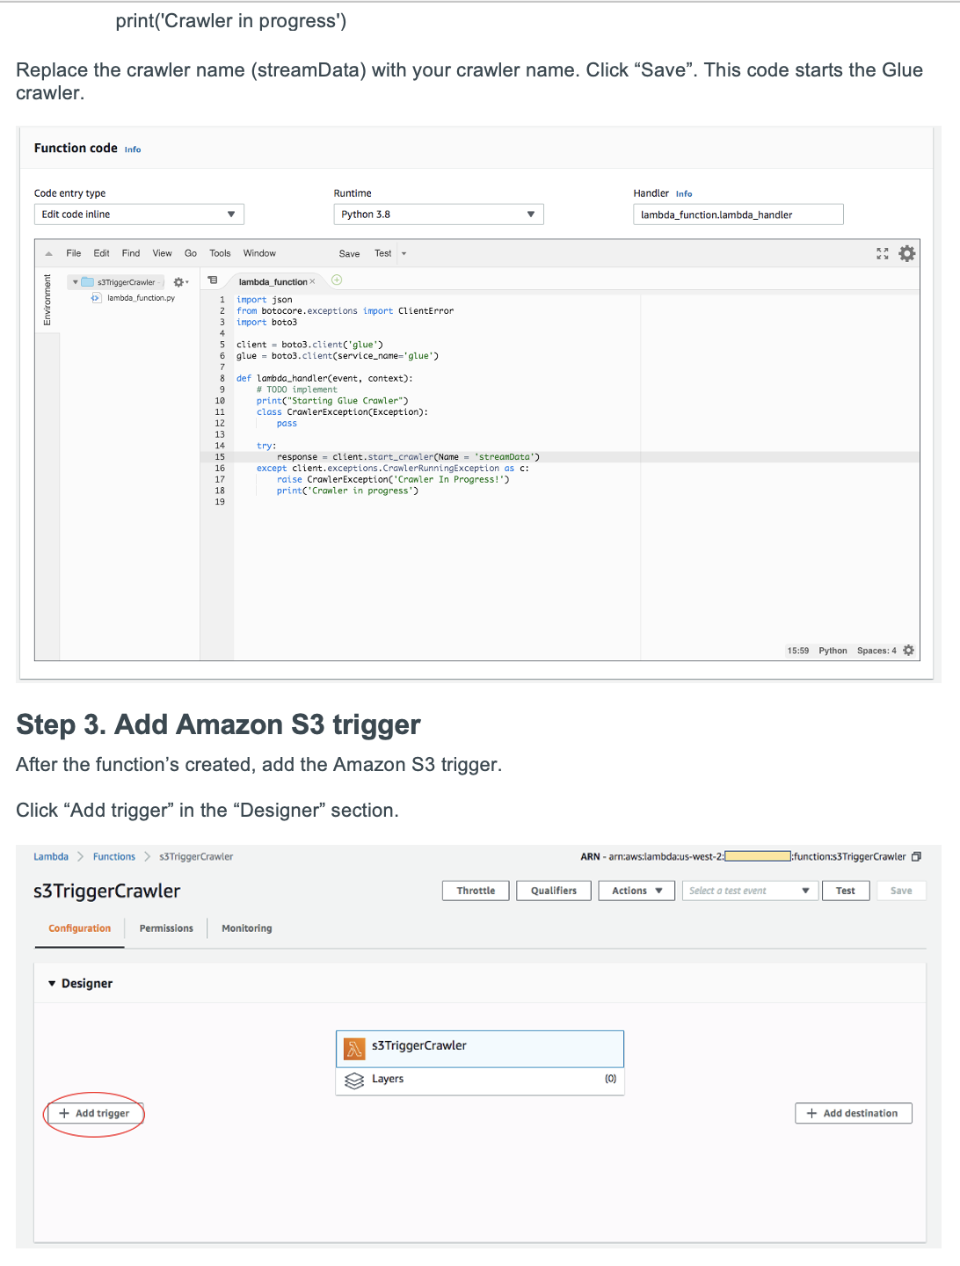Copy the function ARN via copy icon
The width and height of the screenshot is (960, 1266).
[917, 856]
